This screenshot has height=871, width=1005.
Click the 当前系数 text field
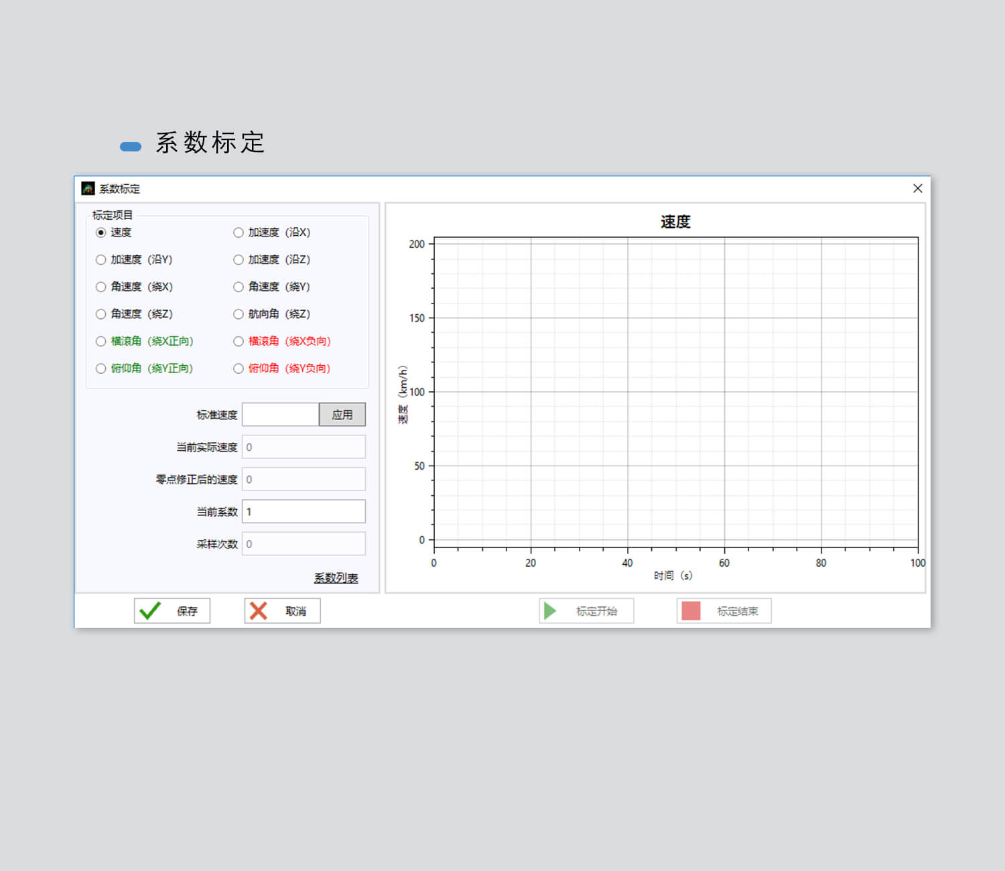click(x=304, y=512)
